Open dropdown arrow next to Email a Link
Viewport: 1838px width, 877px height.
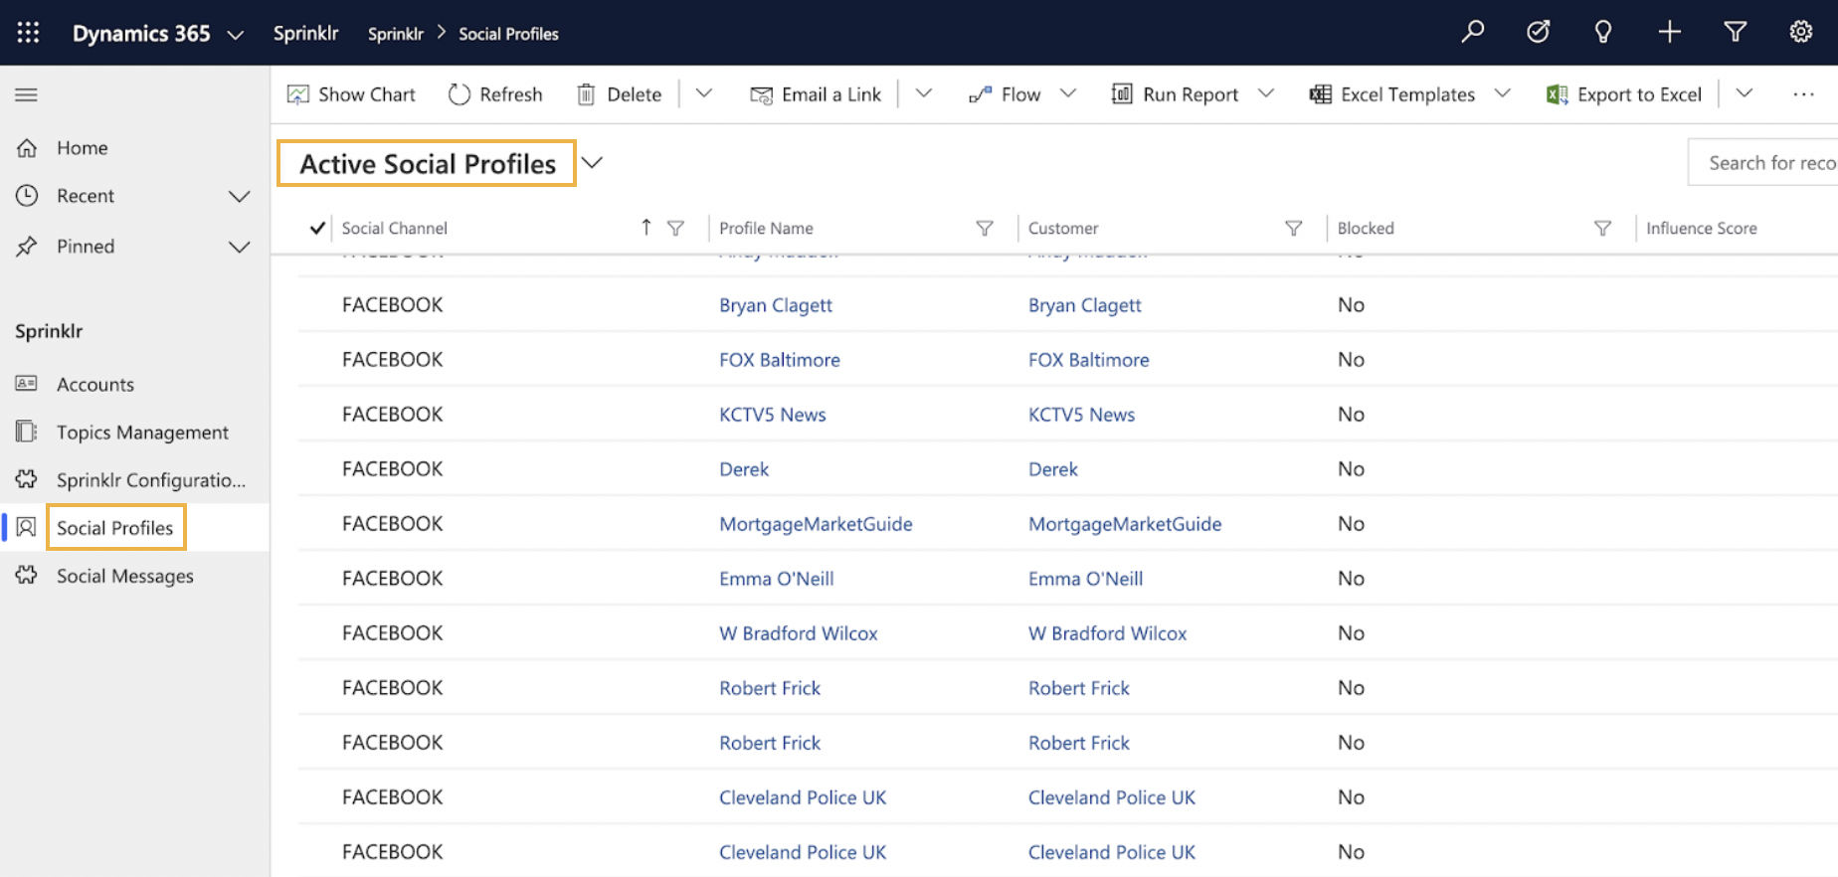tap(924, 93)
